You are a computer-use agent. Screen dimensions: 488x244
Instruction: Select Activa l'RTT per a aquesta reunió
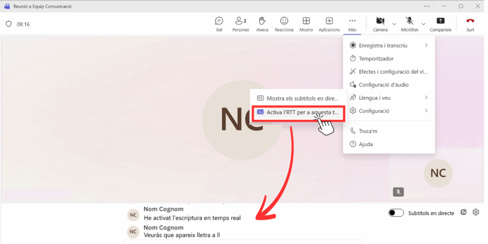(x=298, y=112)
